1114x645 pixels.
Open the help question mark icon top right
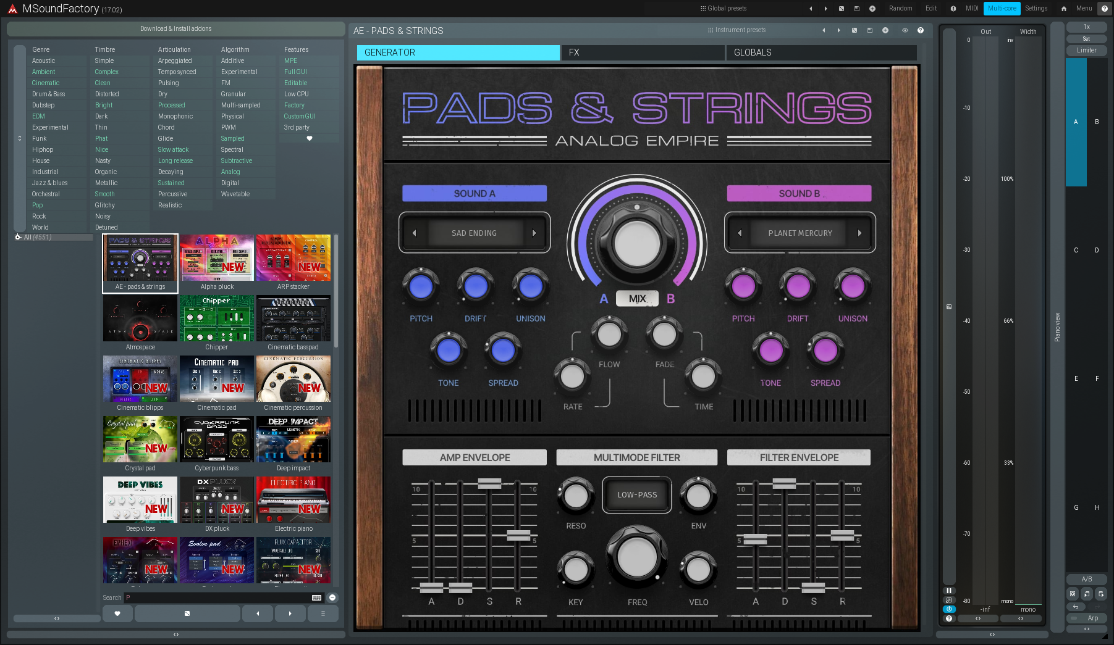coord(1105,8)
